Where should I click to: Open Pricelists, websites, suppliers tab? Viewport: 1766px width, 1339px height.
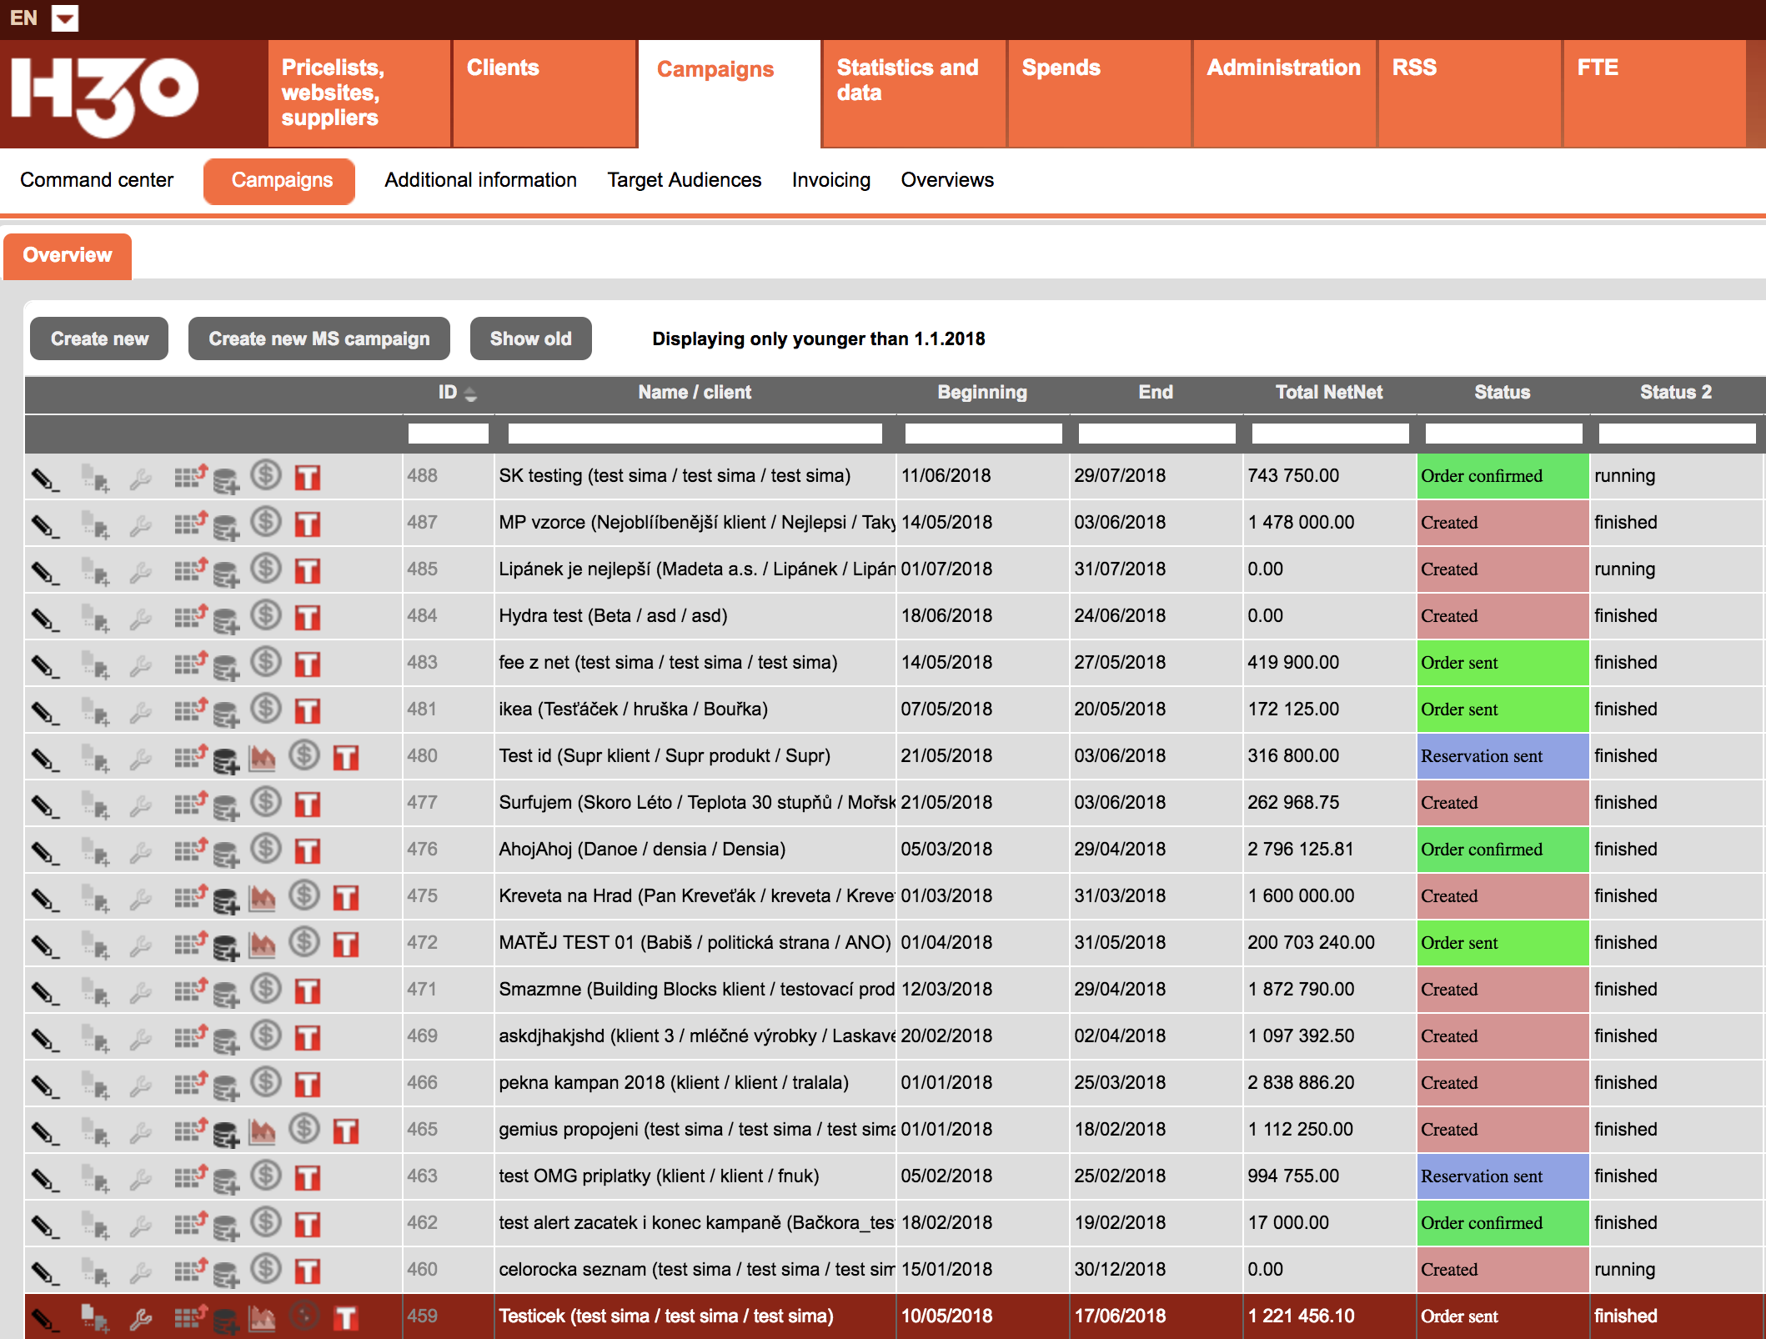click(359, 93)
